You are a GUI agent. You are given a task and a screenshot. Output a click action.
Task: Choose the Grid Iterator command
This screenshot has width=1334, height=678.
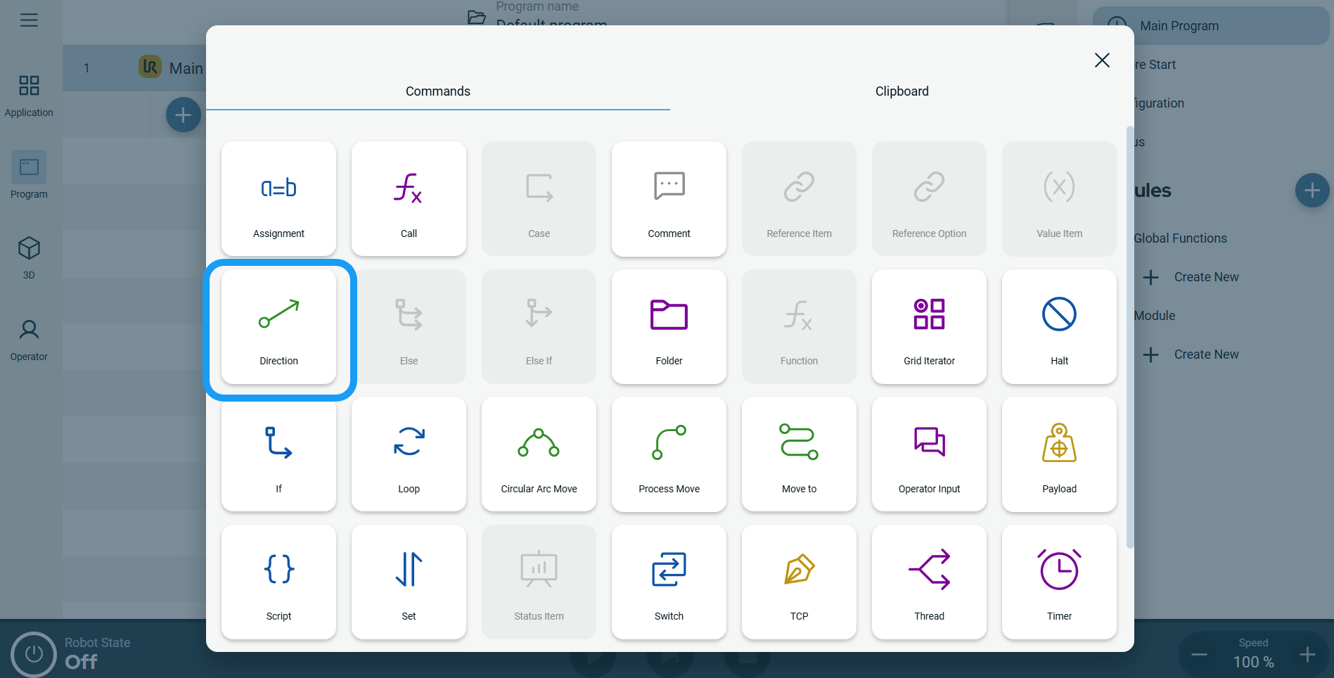[x=929, y=327]
